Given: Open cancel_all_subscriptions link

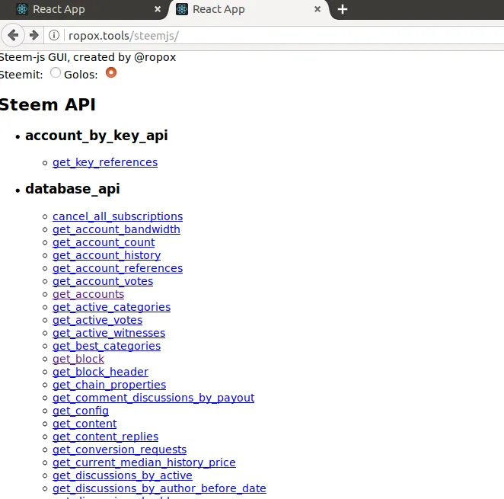Looking at the screenshot, I should pos(118,216).
